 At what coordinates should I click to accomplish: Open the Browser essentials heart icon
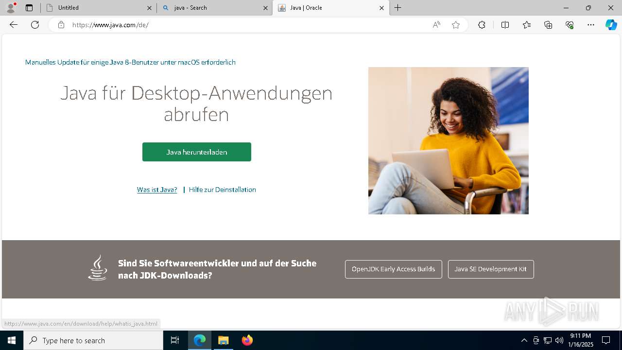(570, 25)
